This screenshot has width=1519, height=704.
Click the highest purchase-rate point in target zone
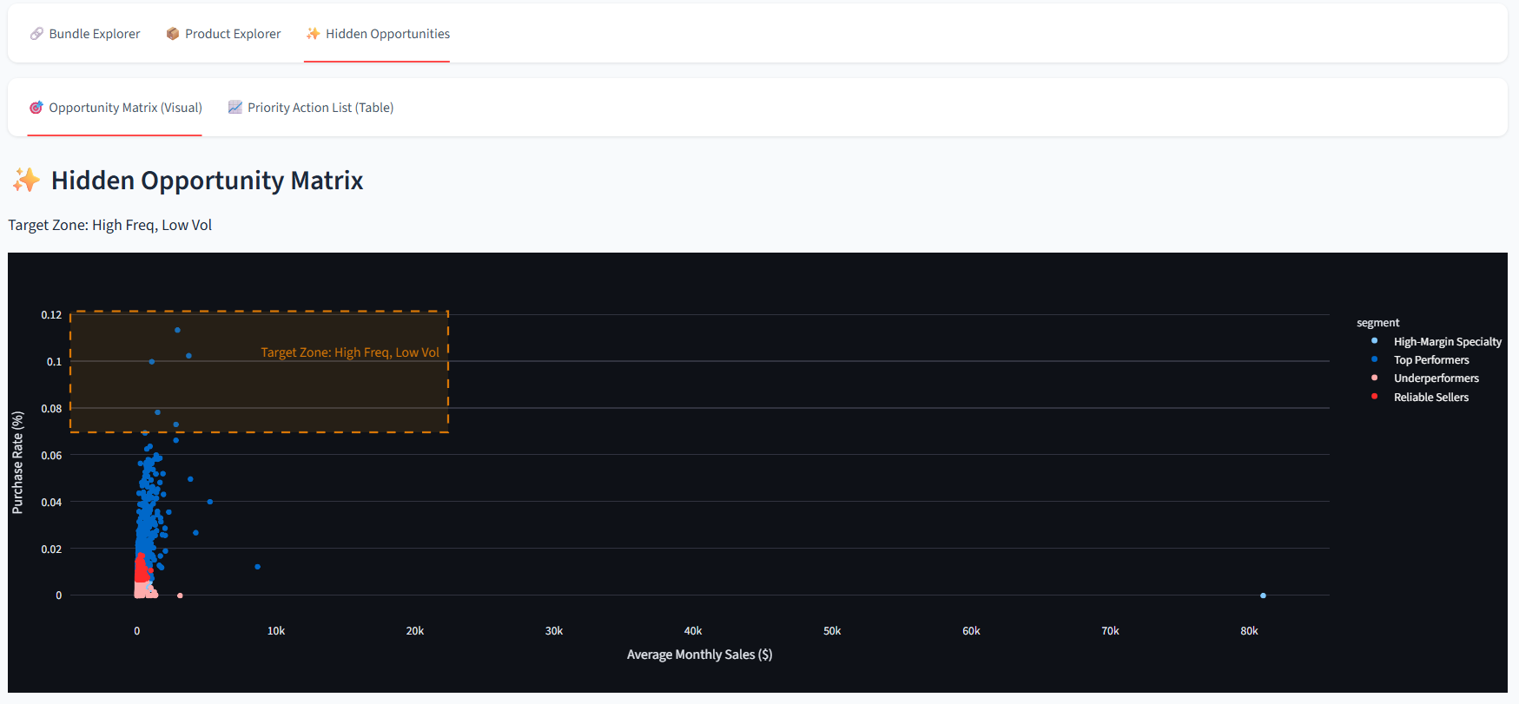(177, 330)
